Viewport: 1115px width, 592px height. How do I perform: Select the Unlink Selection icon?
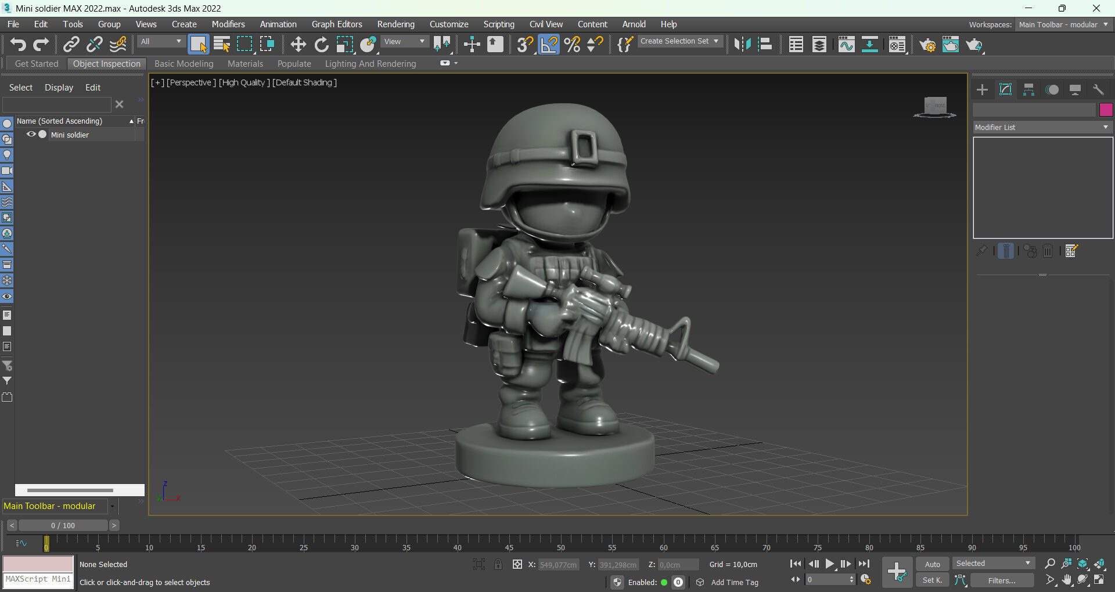coord(94,45)
